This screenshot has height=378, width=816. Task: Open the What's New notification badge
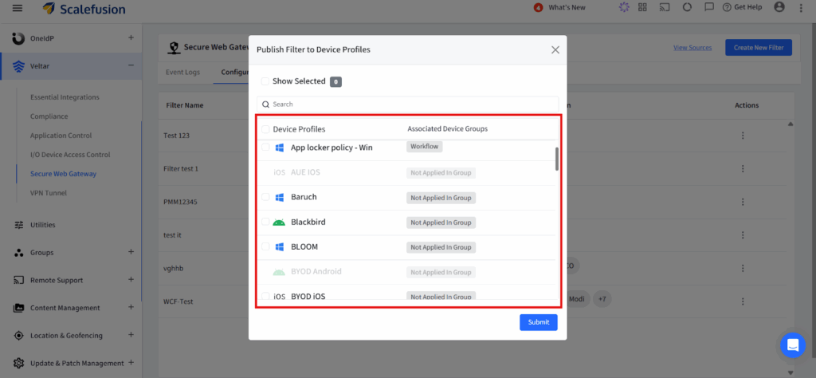tap(538, 7)
